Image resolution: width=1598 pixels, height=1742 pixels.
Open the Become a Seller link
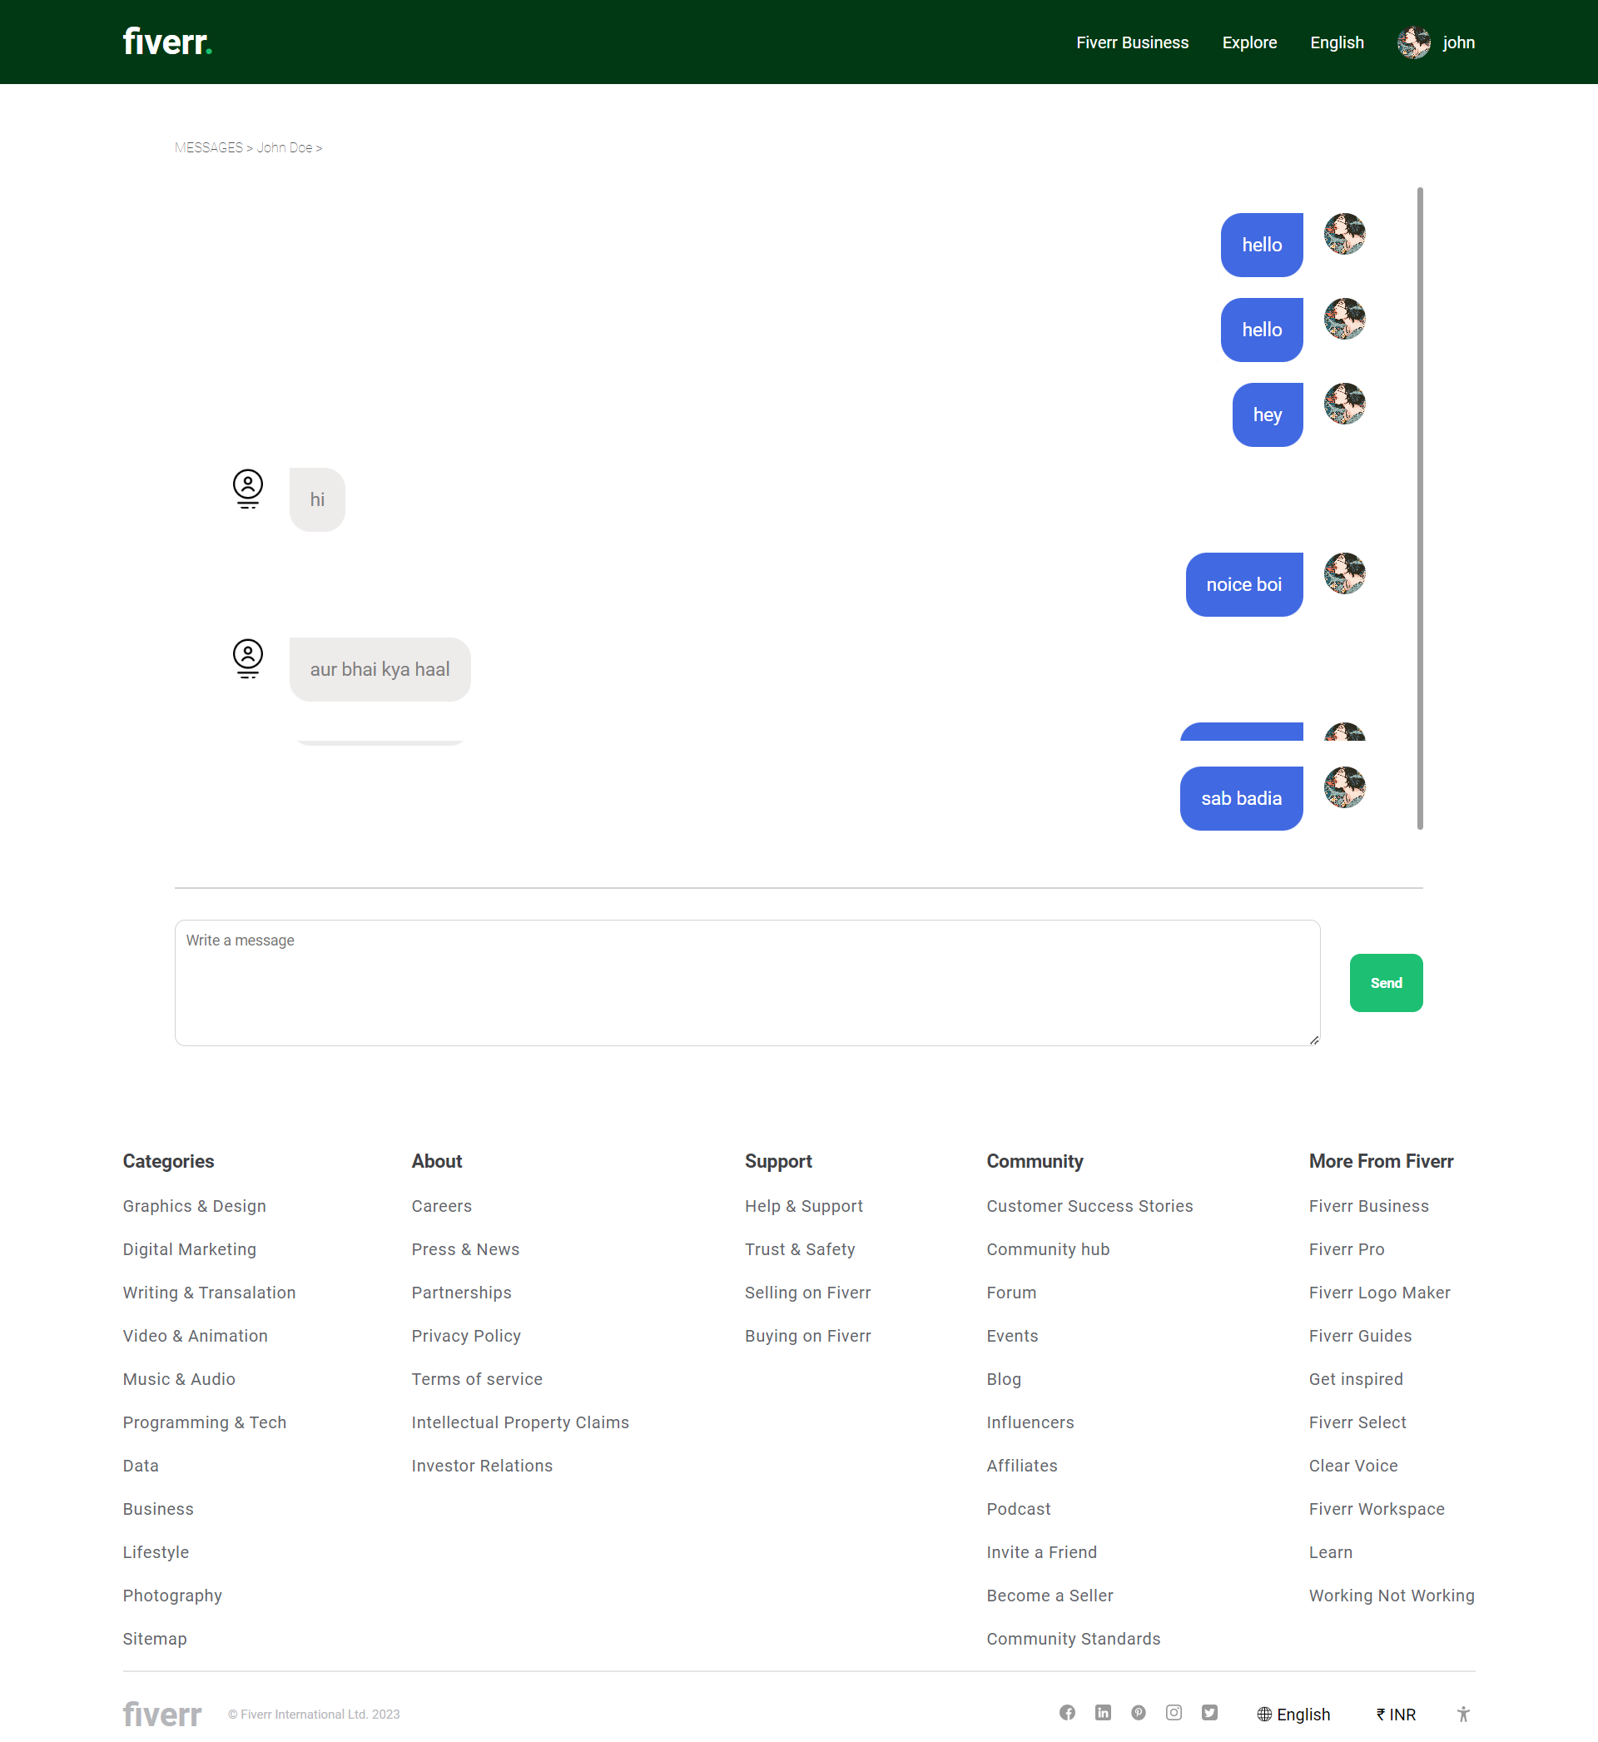tap(1049, 1595)
